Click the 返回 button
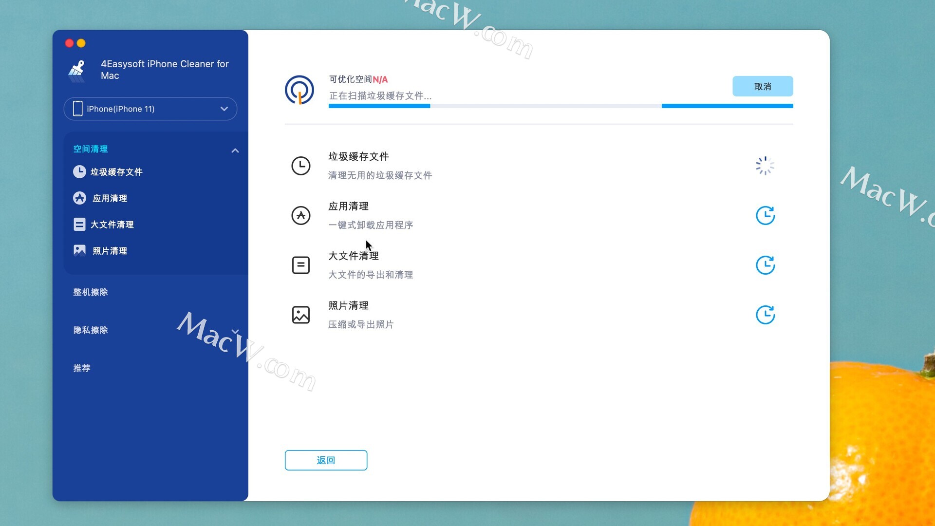Viewport: 935px width, 526px height. [x=326, y=460]
